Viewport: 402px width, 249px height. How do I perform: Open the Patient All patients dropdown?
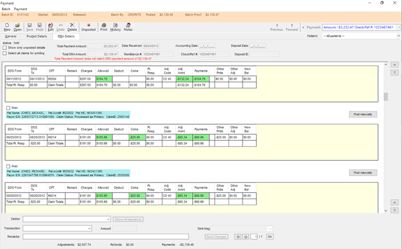(x=399, y=36)
